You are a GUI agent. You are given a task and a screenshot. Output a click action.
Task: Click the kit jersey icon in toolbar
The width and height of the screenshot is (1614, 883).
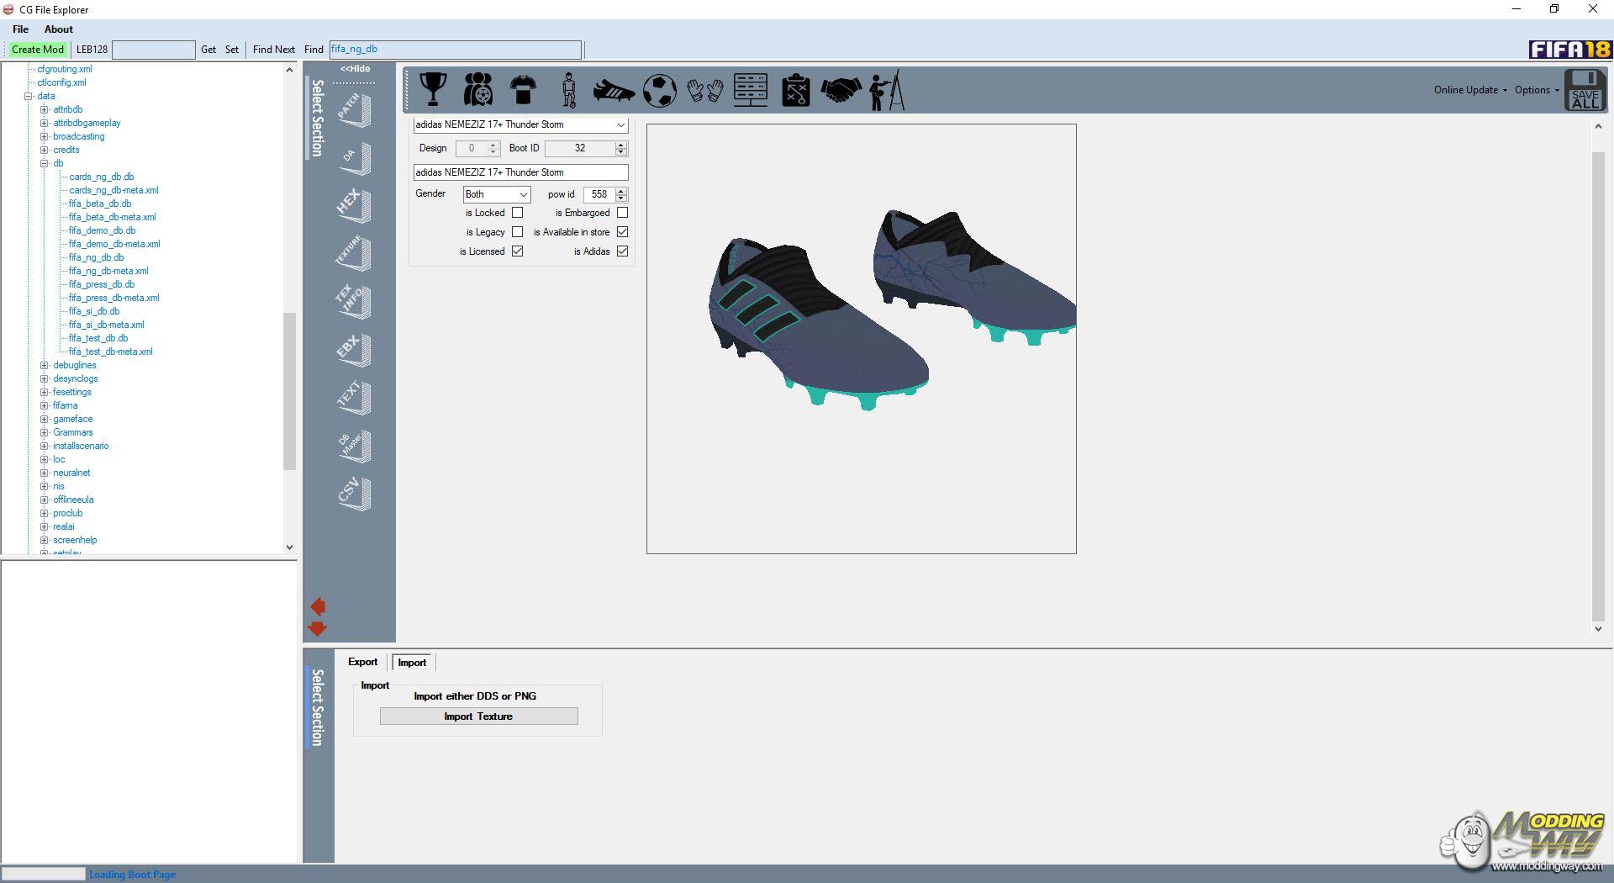[x=523, y=89]
